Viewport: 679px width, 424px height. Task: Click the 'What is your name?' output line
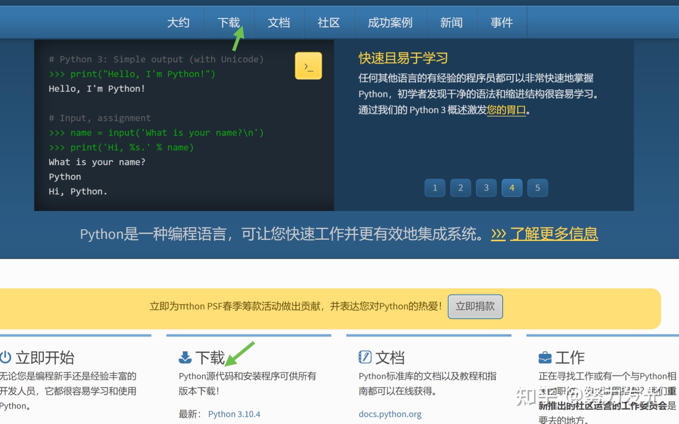click(x=97, y=162)
